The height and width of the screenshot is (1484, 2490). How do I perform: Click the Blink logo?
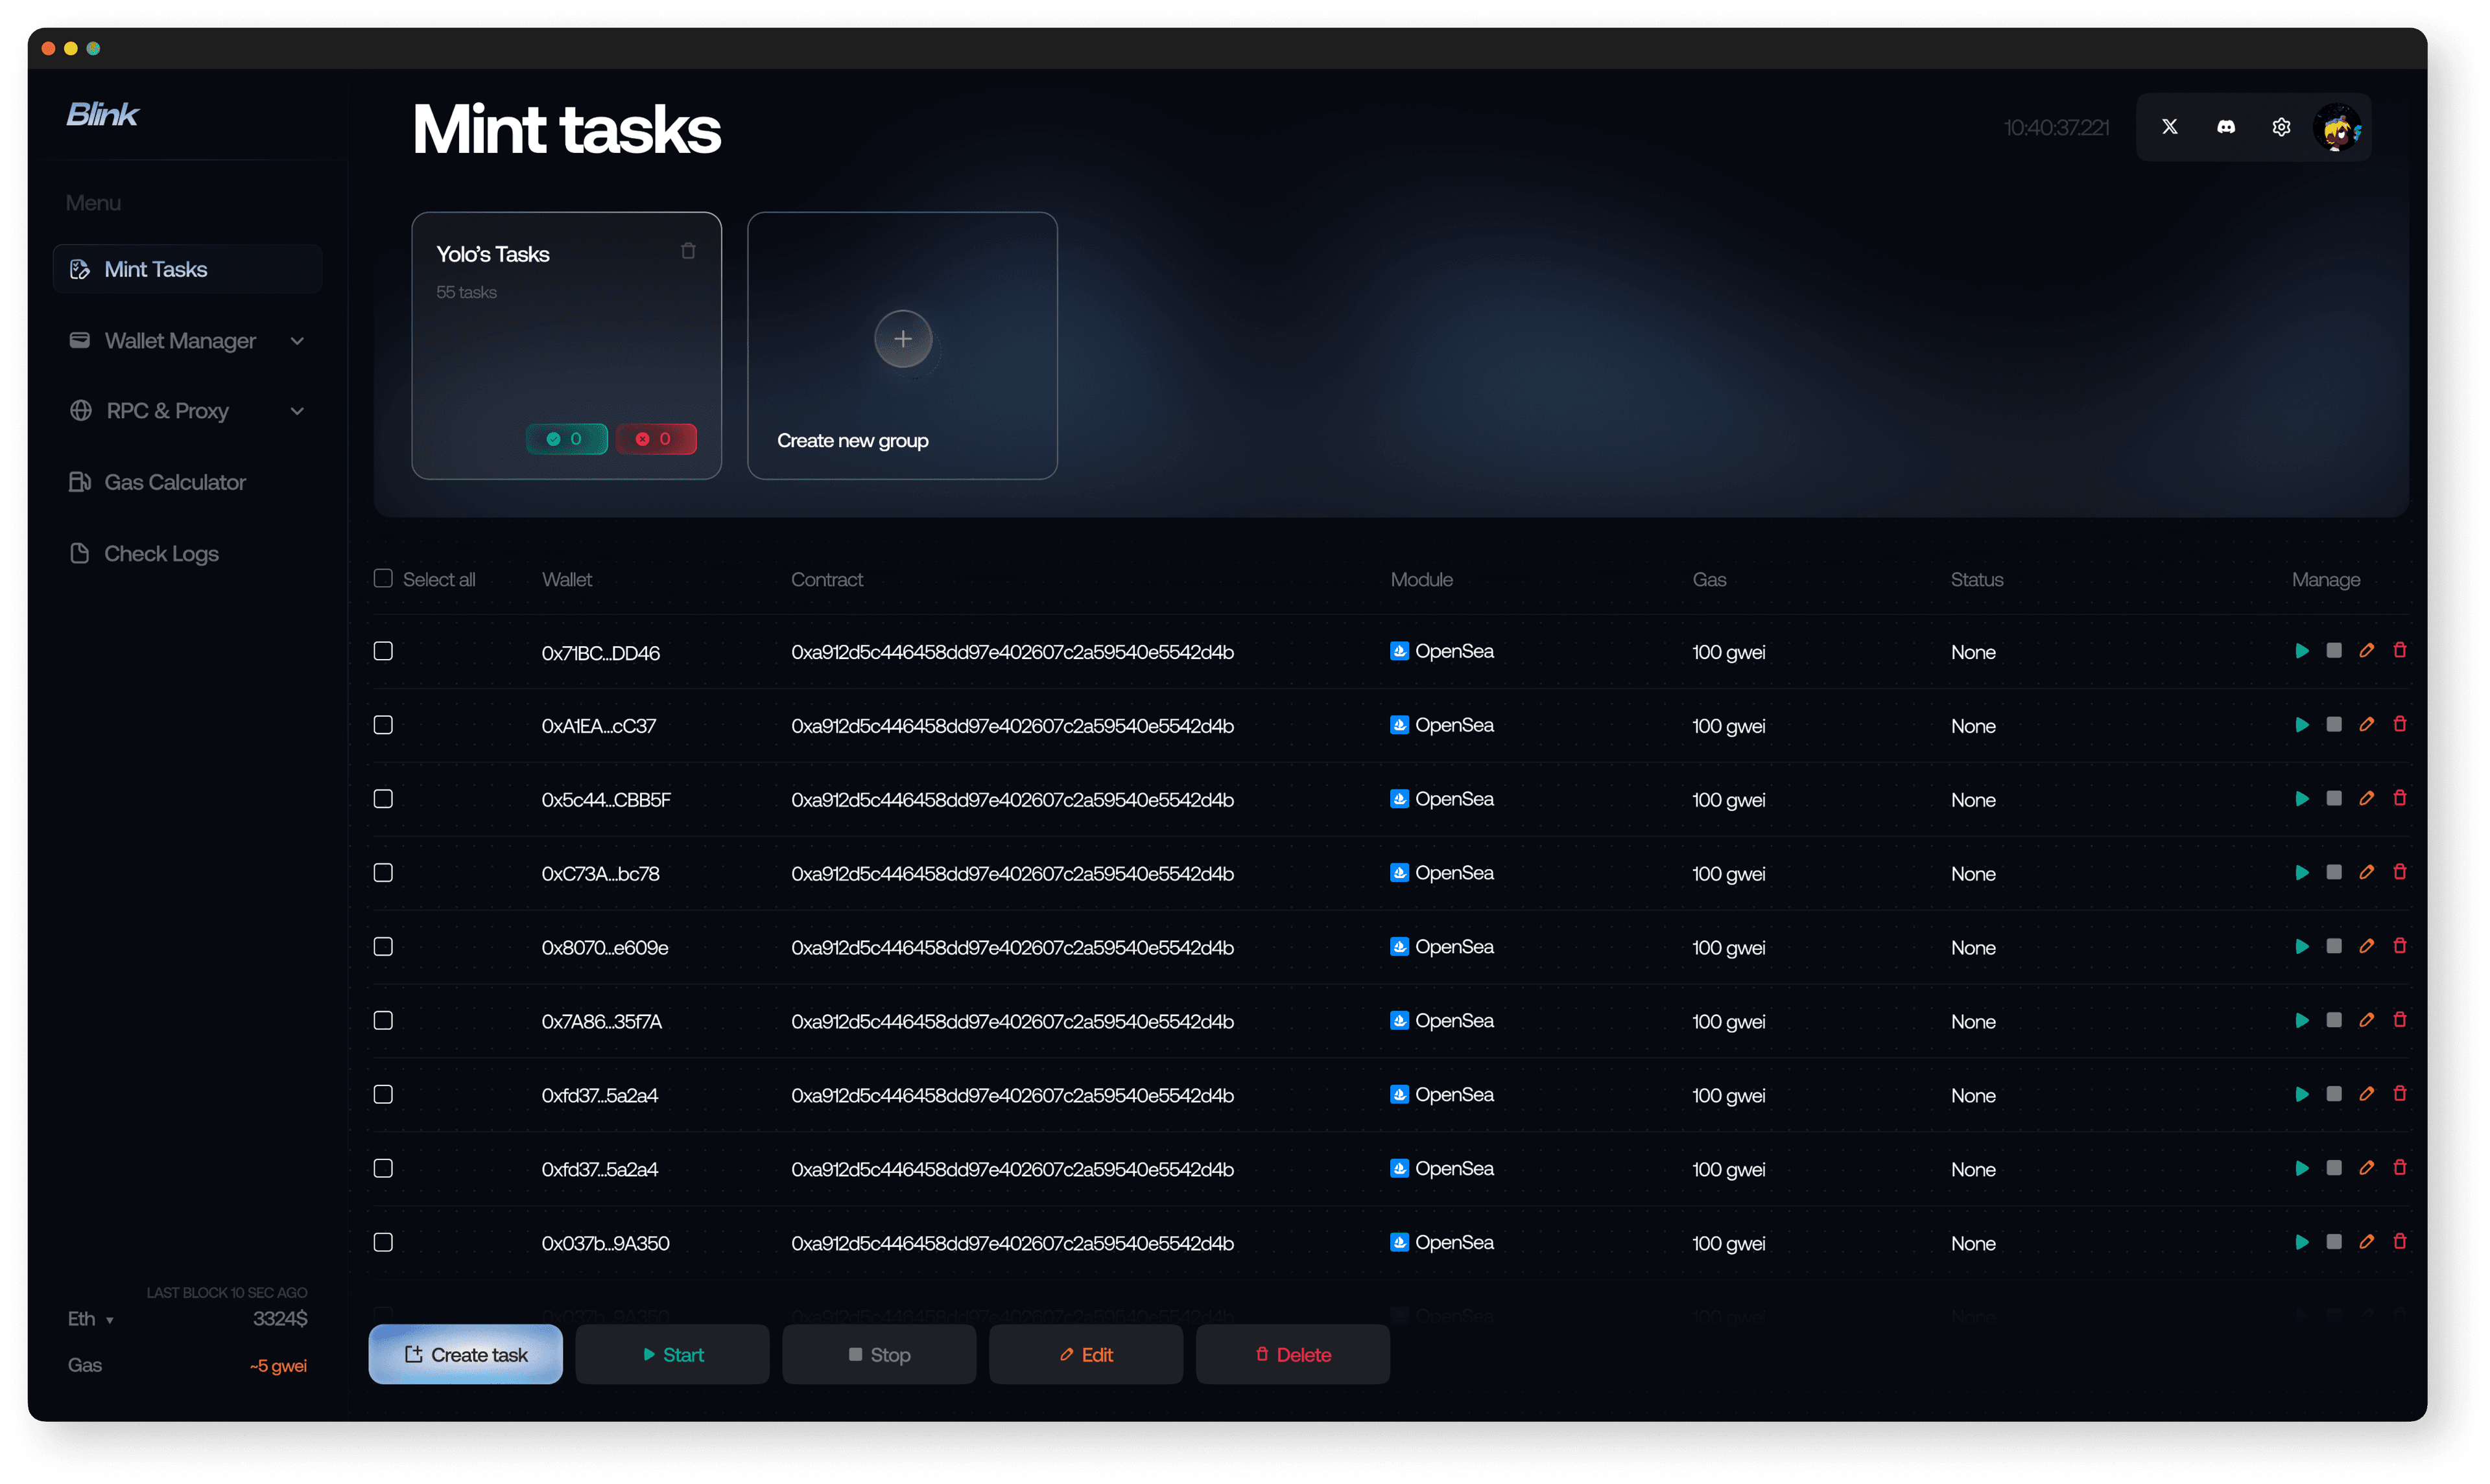(102, 114)
